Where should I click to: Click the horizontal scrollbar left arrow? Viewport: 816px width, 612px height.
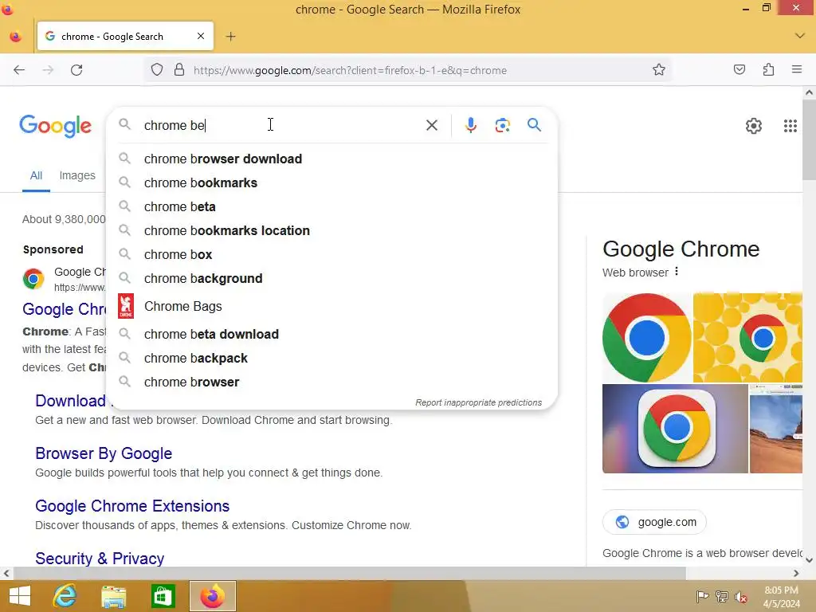tap(6, 573)
